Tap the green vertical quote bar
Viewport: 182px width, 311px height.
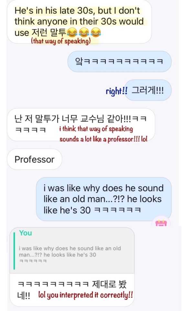(14, 251)
